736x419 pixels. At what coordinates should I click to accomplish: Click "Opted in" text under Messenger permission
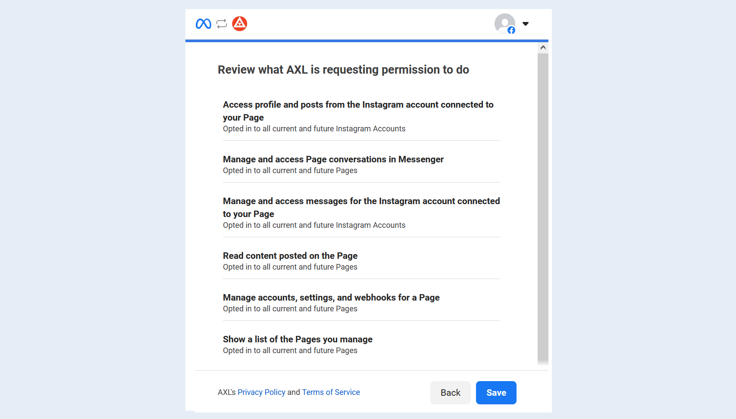tap(290, 171)
